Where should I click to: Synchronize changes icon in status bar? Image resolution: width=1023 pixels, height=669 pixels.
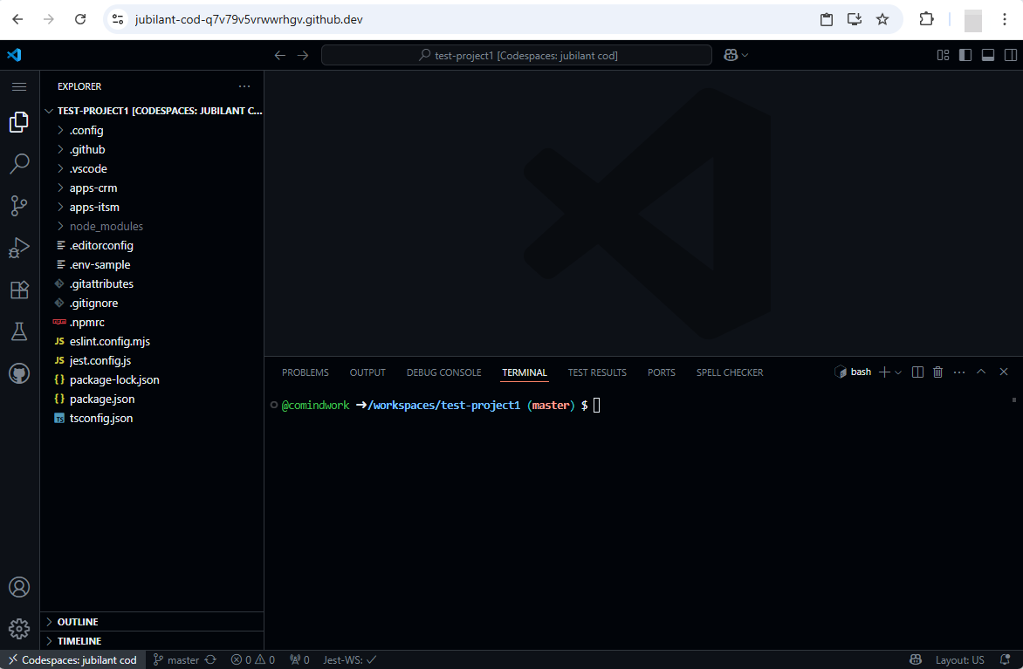tap(210, 660)
